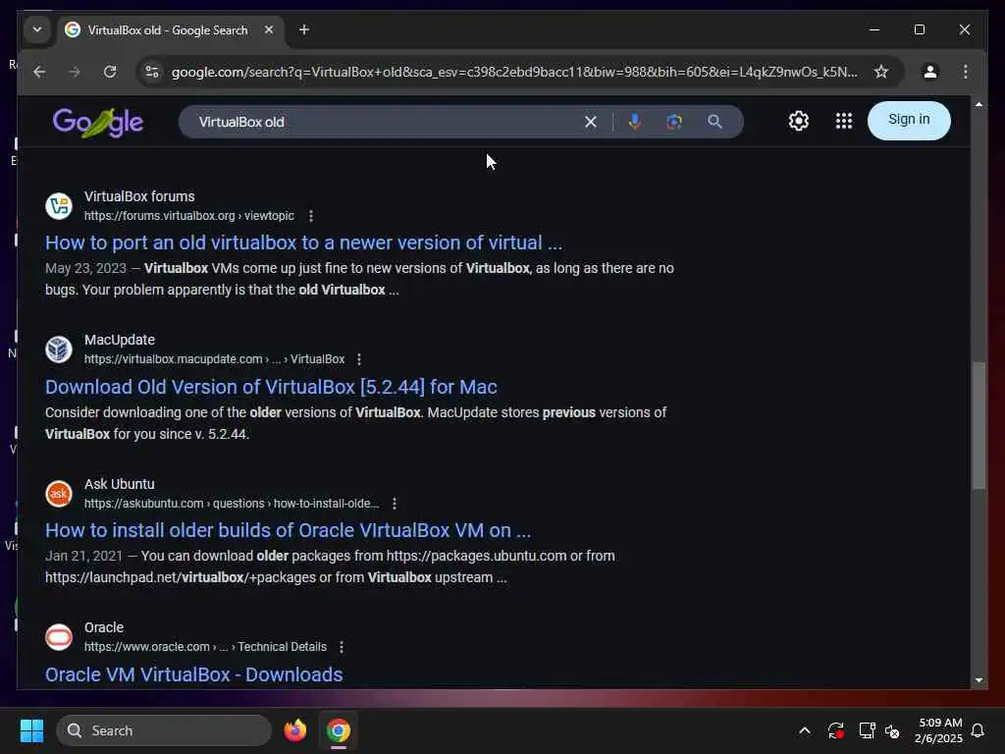Start voice search with microphone icon
This screenshot has width=1005, height=754.
coord(635,122)
